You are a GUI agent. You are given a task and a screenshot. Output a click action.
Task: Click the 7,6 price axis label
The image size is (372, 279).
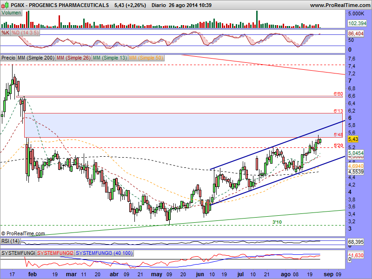pyautogui.click(x=352, y=59)
